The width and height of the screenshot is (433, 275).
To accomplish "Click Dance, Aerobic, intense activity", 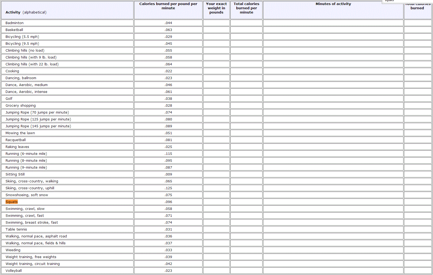I will point(26,92).
